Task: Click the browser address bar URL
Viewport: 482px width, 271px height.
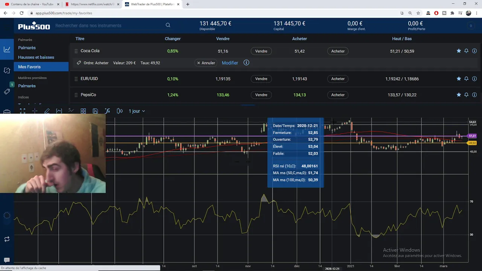Action: 64,13
